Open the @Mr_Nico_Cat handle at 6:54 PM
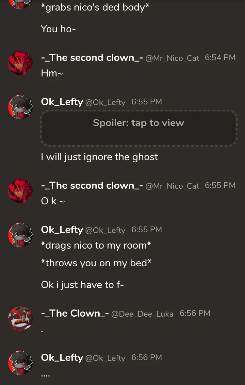The width and height of the screenshot is (245, 385). coord(172,58)
